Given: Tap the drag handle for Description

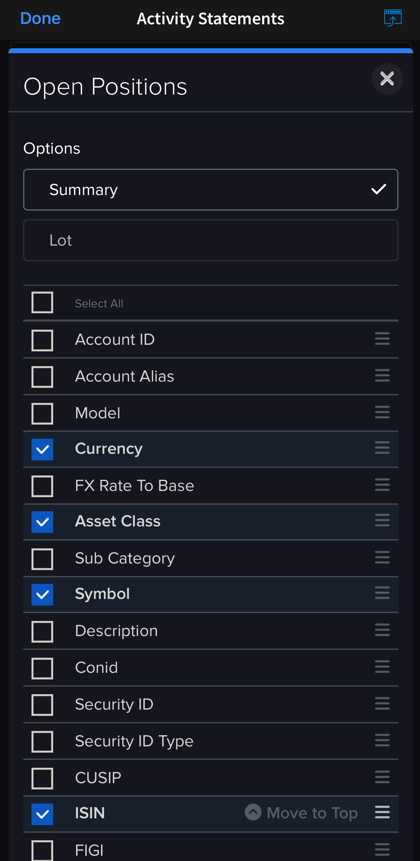Looking at the screenshot, I should tap(382, 630).
